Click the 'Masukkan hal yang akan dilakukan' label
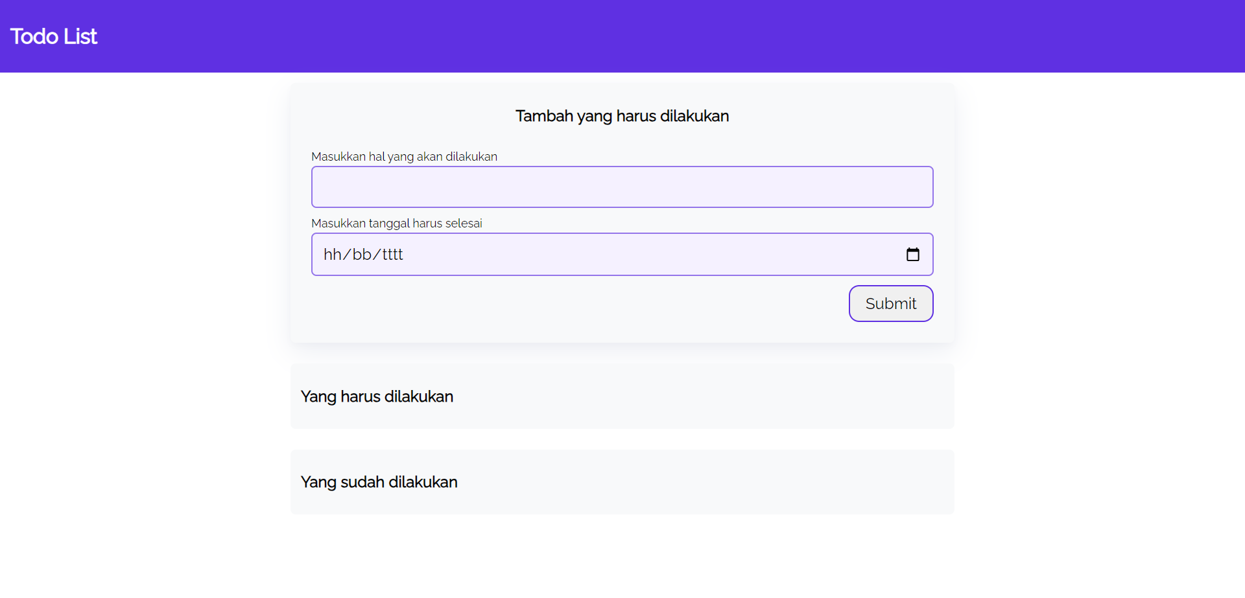 click(x=404, y=157)
